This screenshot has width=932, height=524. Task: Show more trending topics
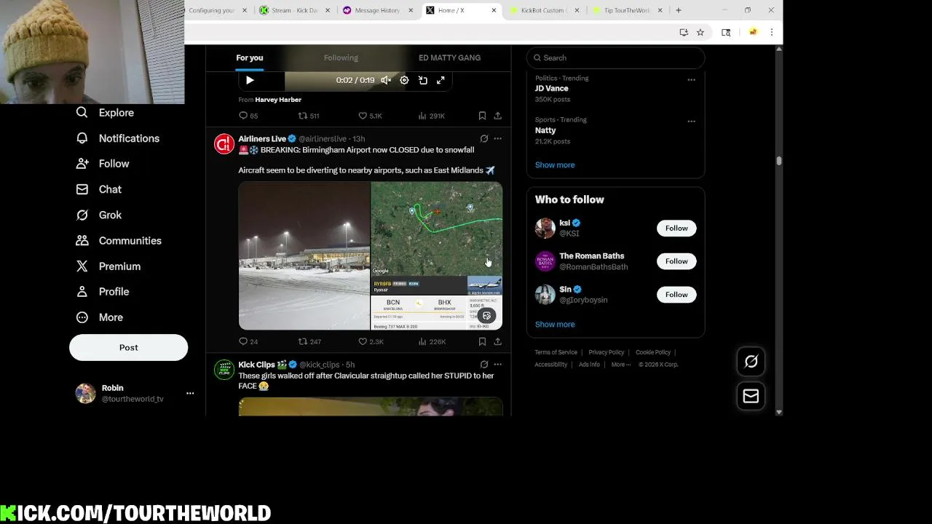[555, 164]
